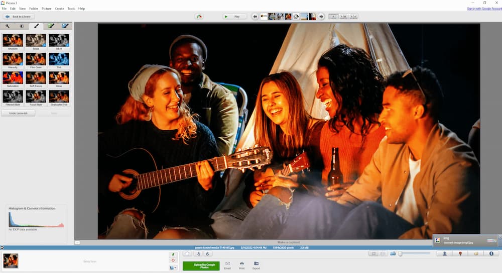Click the Print button
This screenshot has width=502, height=273.
[242, 265]
